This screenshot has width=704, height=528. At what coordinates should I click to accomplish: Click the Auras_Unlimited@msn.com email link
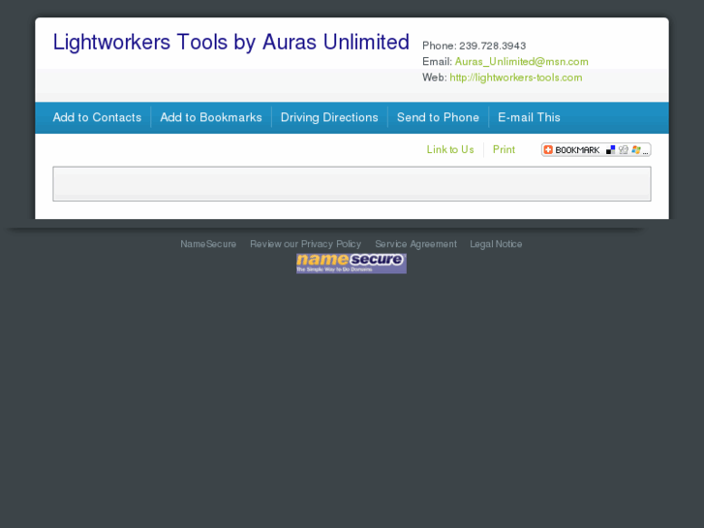coord(521,62)
